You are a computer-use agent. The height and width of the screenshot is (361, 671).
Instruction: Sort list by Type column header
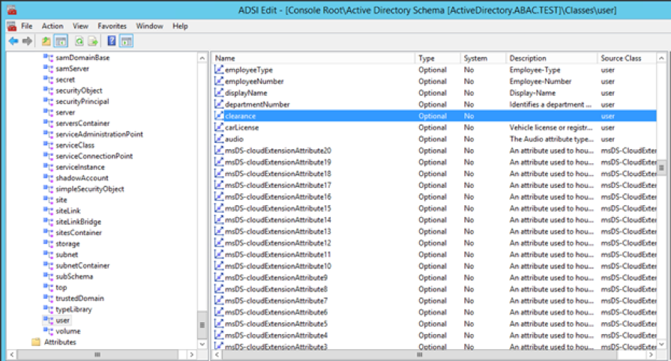(437, 58)
